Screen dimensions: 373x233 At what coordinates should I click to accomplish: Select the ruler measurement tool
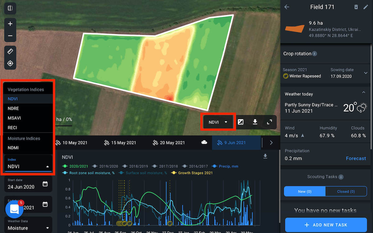click(x=10, y=52)
